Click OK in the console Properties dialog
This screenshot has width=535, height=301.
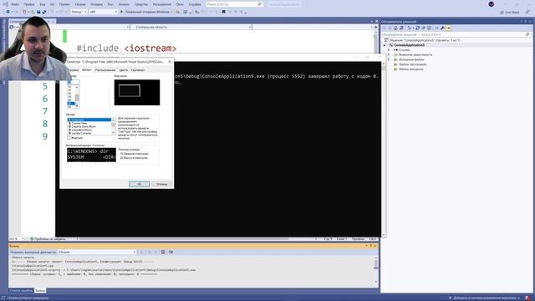tap(139, 184)
